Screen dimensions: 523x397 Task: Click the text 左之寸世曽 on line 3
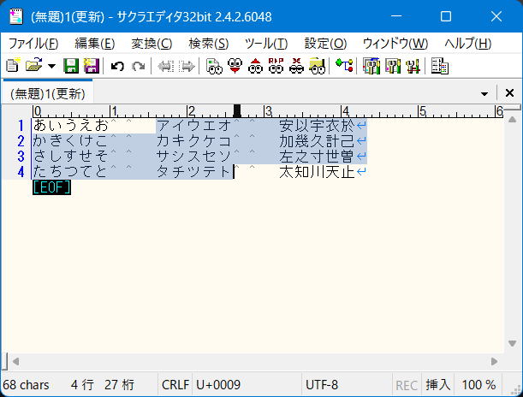pos(317,157)
